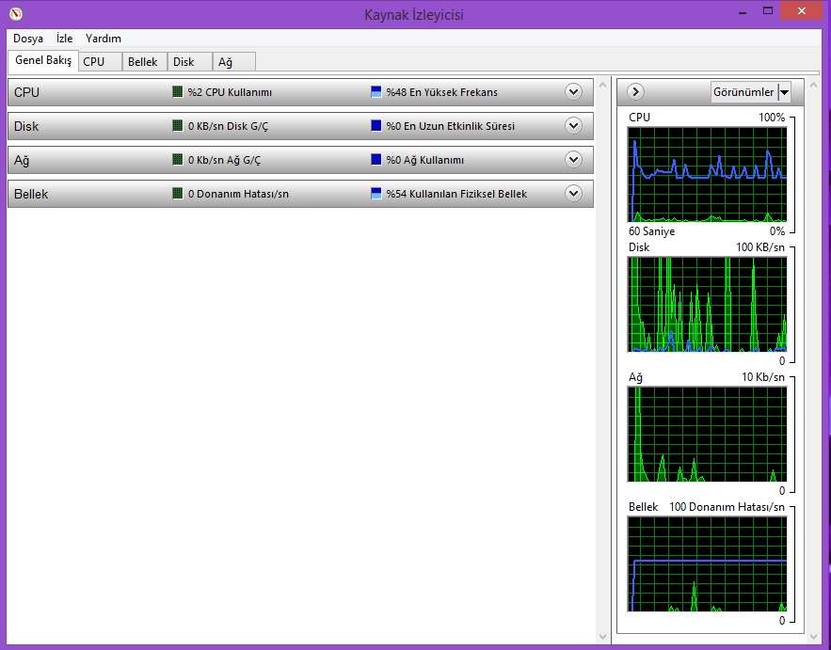Open the Dosya menu
This screenshot has width=831, height=650.
tap(28, 39)
